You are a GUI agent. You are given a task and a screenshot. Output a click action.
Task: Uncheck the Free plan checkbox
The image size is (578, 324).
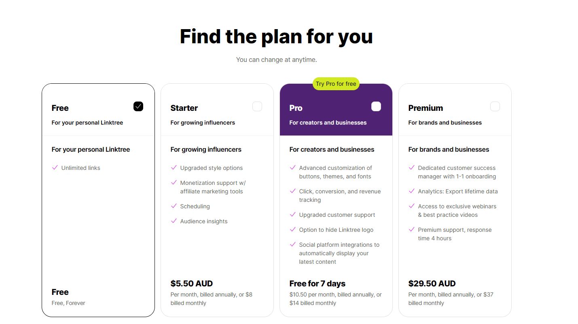[x=138, y=106]
